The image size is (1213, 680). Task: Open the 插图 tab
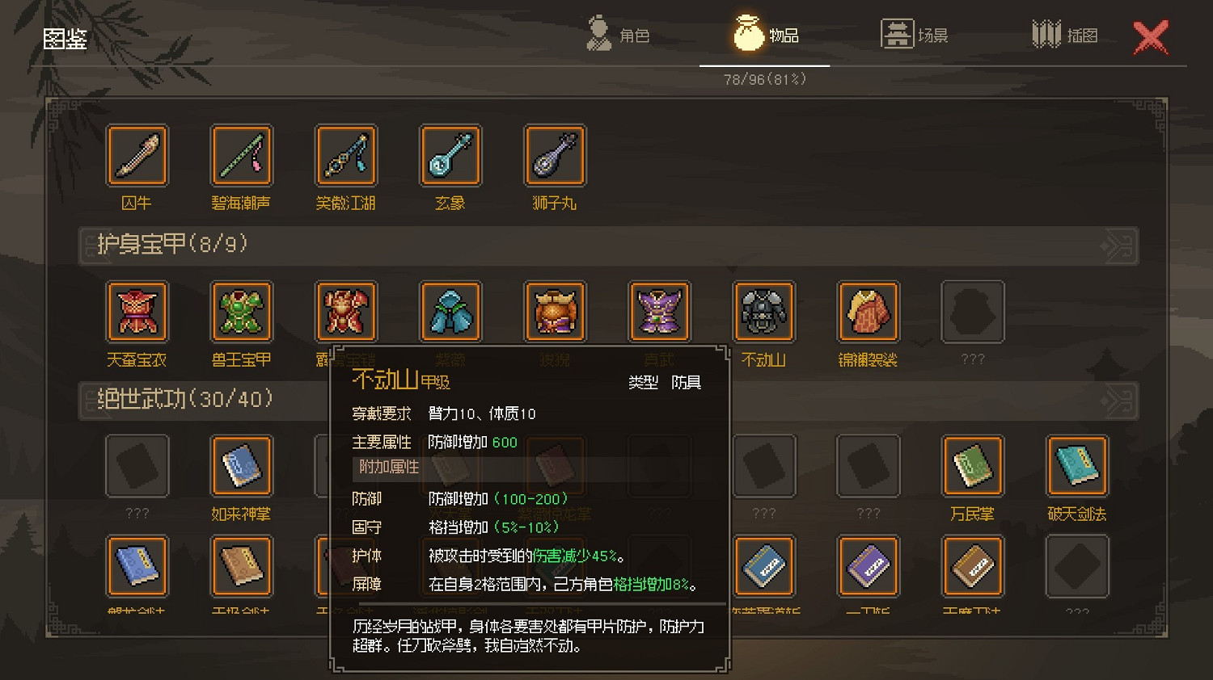tap(1065, 35)
